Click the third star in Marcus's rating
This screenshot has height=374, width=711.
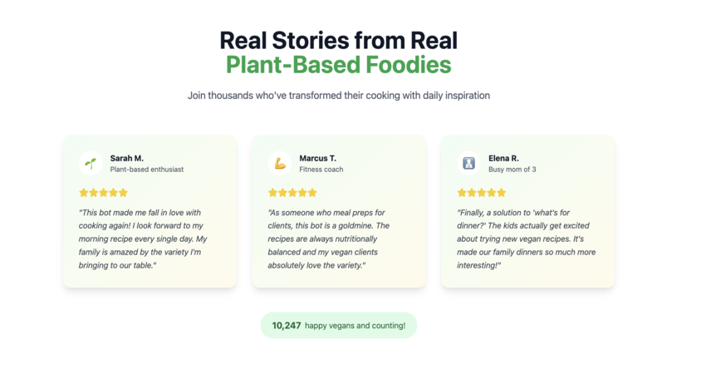coord(292,193)
